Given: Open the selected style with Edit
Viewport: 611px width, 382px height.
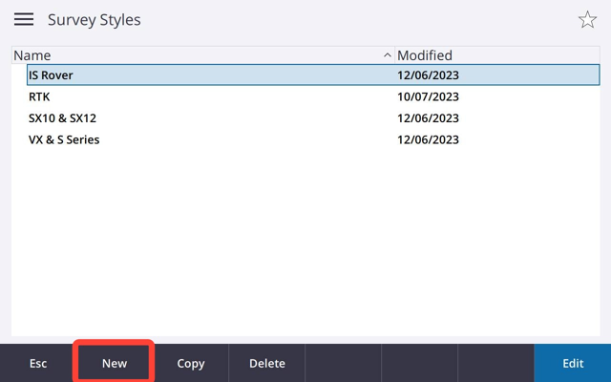Looking at the screenshot, I should click(x=573, y=363).
